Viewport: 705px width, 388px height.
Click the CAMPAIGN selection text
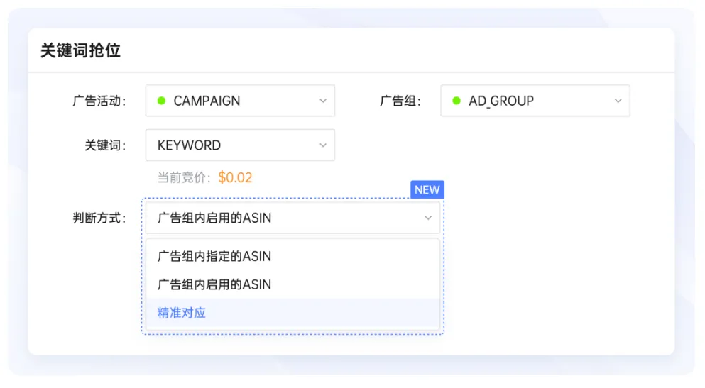point(207,101)
